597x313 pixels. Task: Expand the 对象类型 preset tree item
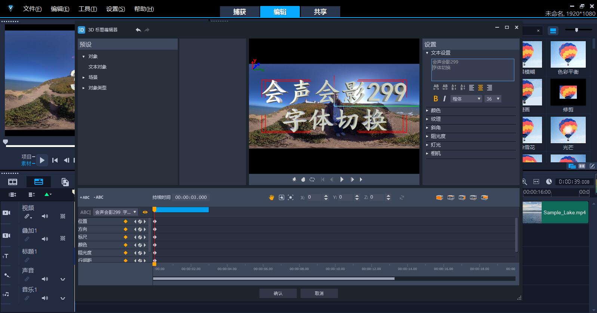(x=84, y=88)
